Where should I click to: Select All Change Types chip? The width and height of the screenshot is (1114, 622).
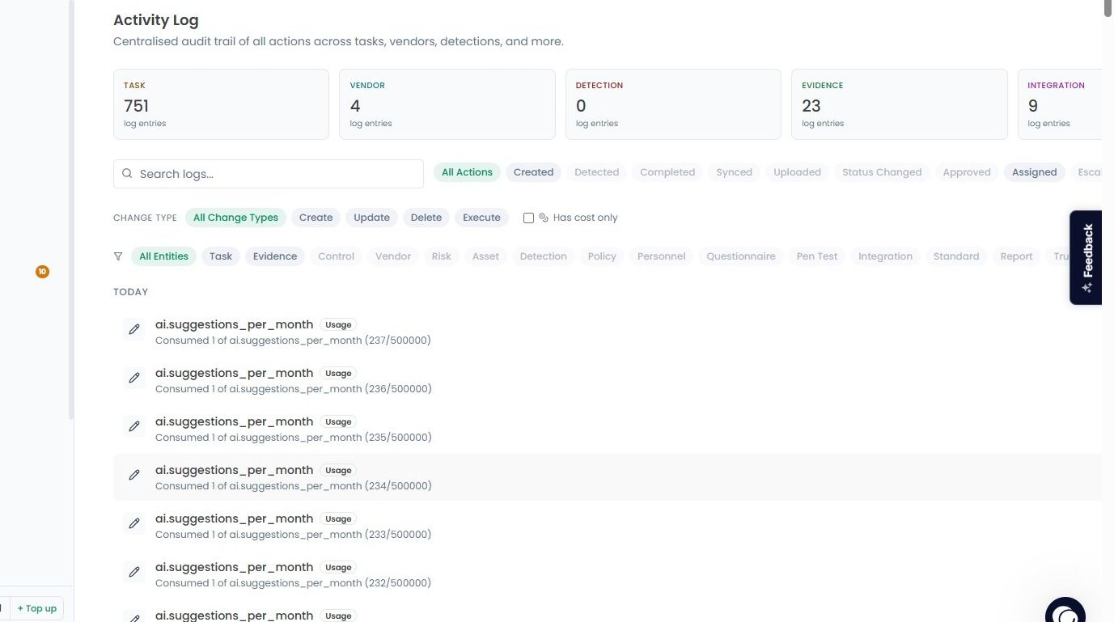coord(235,218)
